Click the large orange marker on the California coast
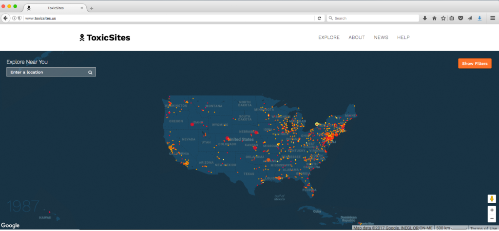 [x=170, y=148]
